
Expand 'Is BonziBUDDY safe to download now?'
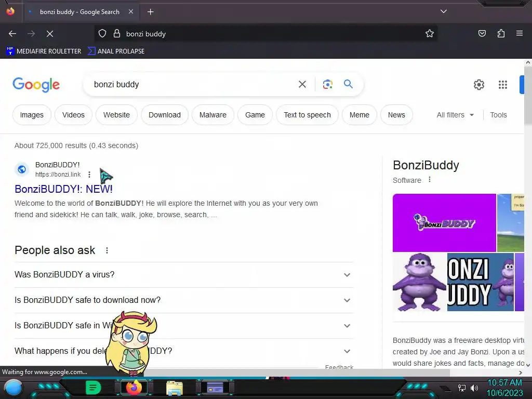(184, 300)
